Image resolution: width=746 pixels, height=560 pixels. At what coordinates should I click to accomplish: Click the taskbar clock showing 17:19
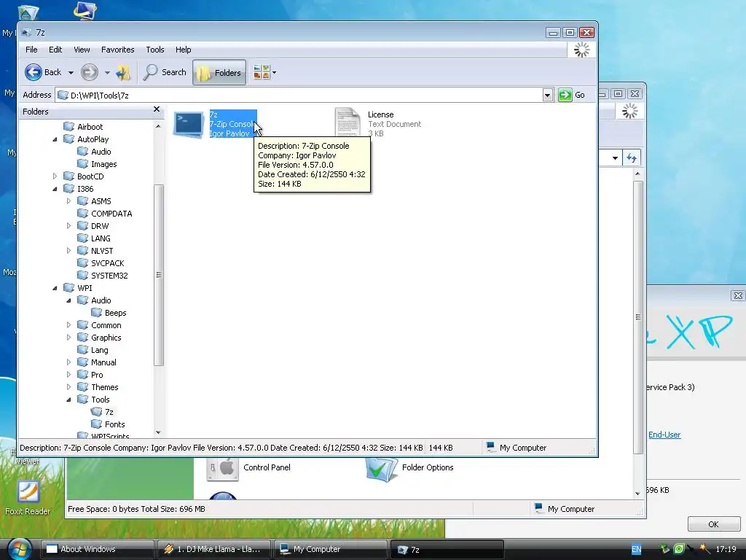pyautogui.click(x=726, y=549)
